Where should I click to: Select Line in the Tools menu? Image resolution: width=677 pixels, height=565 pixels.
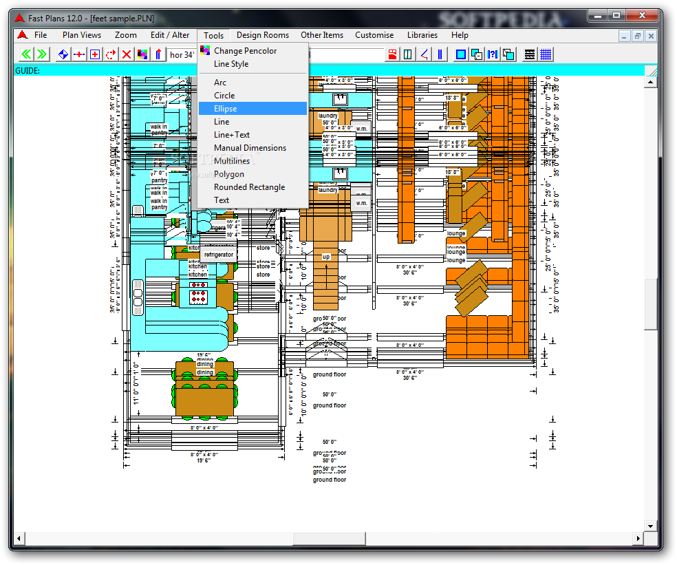tap(253, 122)
